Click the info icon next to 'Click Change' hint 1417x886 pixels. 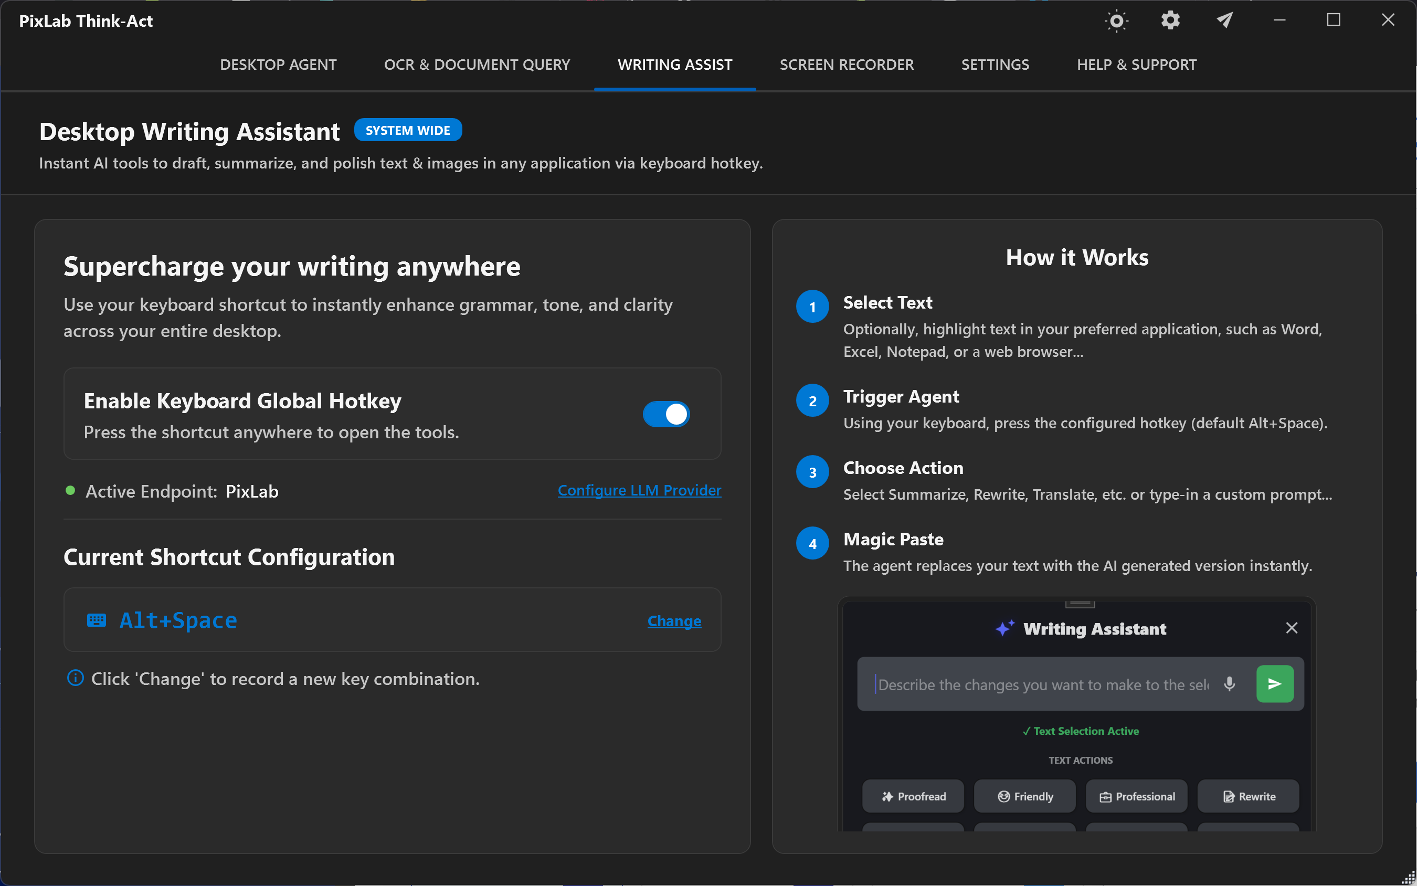[x=76, y=678]
